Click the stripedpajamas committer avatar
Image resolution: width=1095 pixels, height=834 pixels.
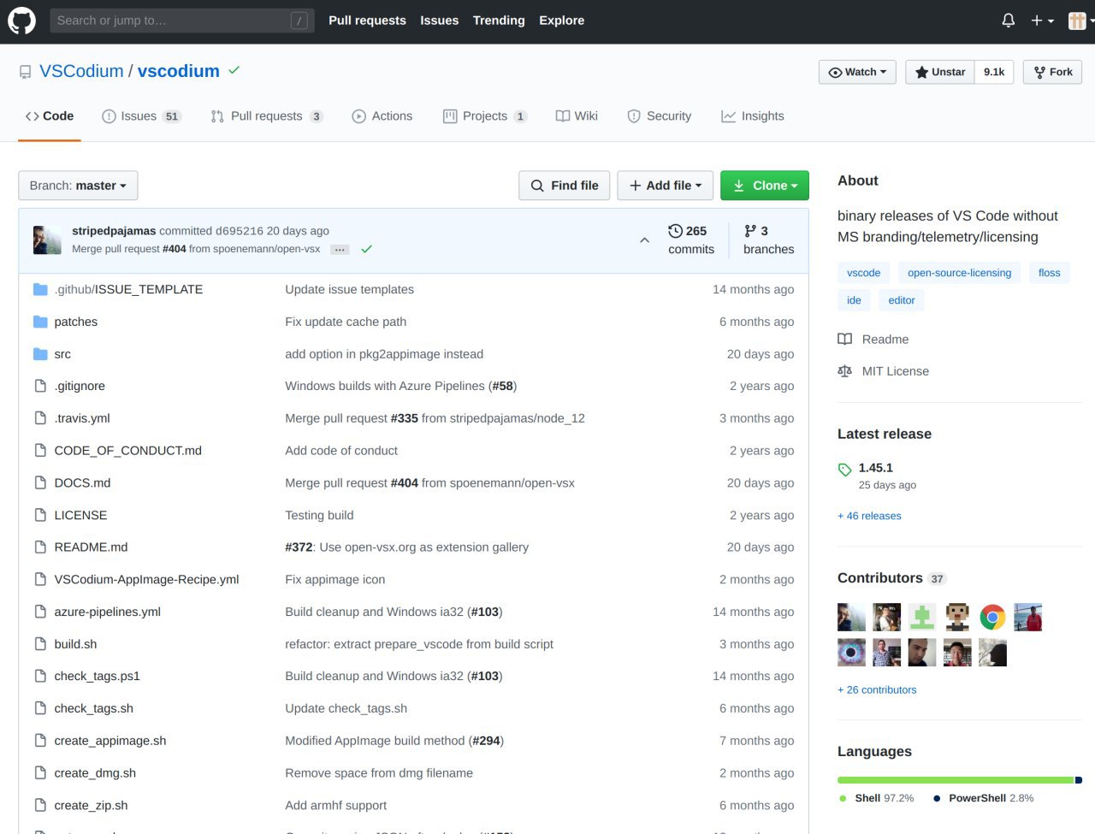47,240
